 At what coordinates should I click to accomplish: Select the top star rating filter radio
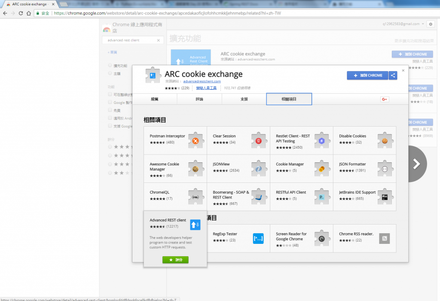click(110, 147)
